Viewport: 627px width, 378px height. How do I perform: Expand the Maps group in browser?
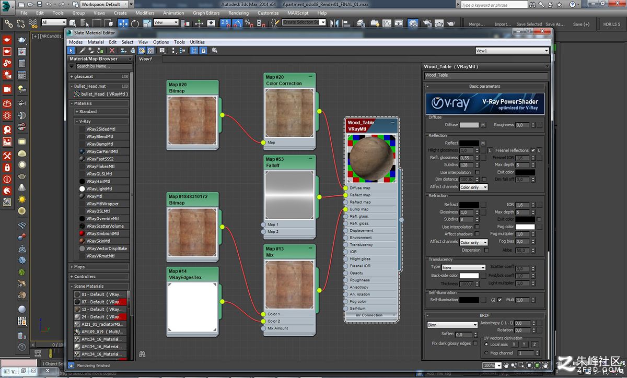(x=99, y=267)
